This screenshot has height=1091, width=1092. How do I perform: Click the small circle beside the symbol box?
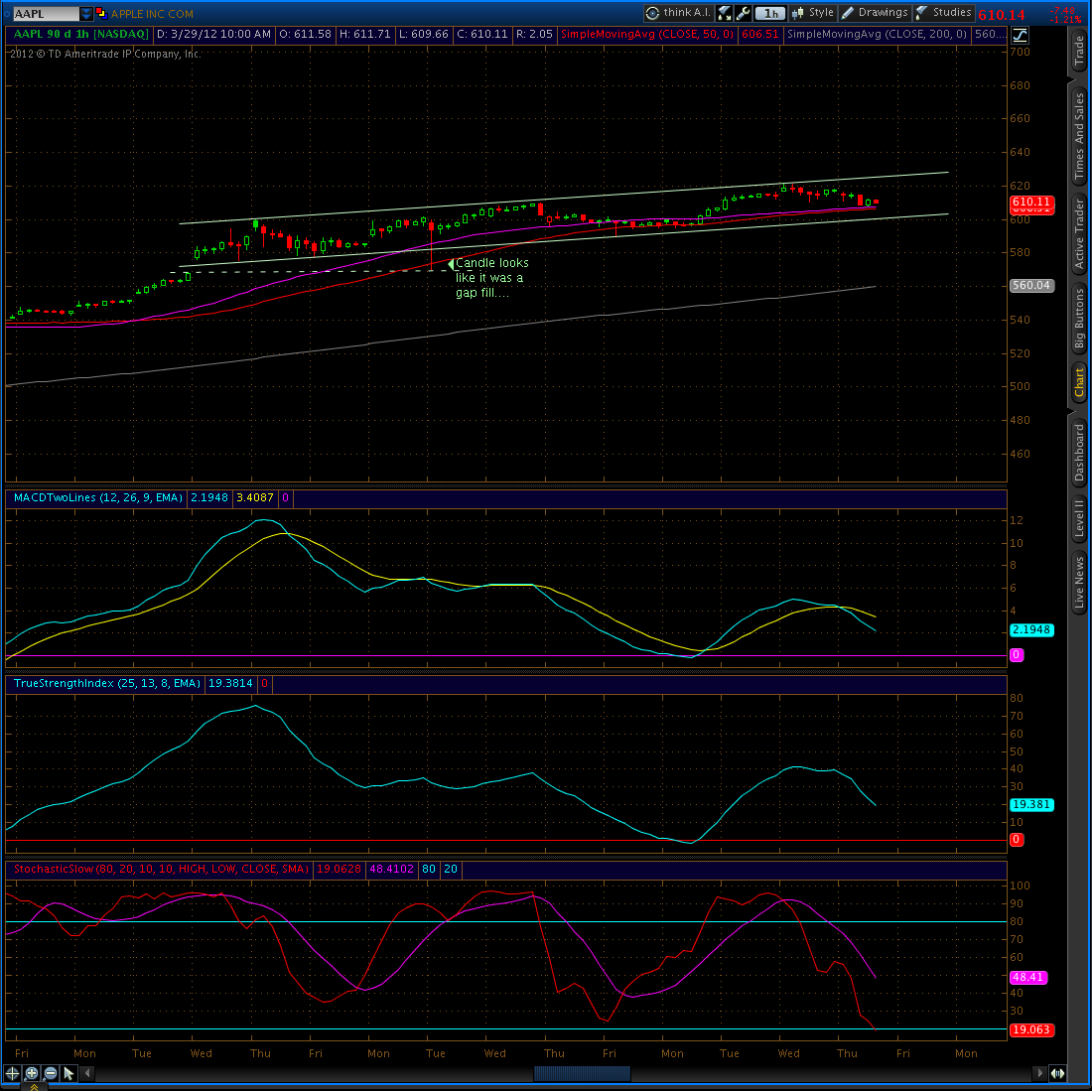(7, 13)
